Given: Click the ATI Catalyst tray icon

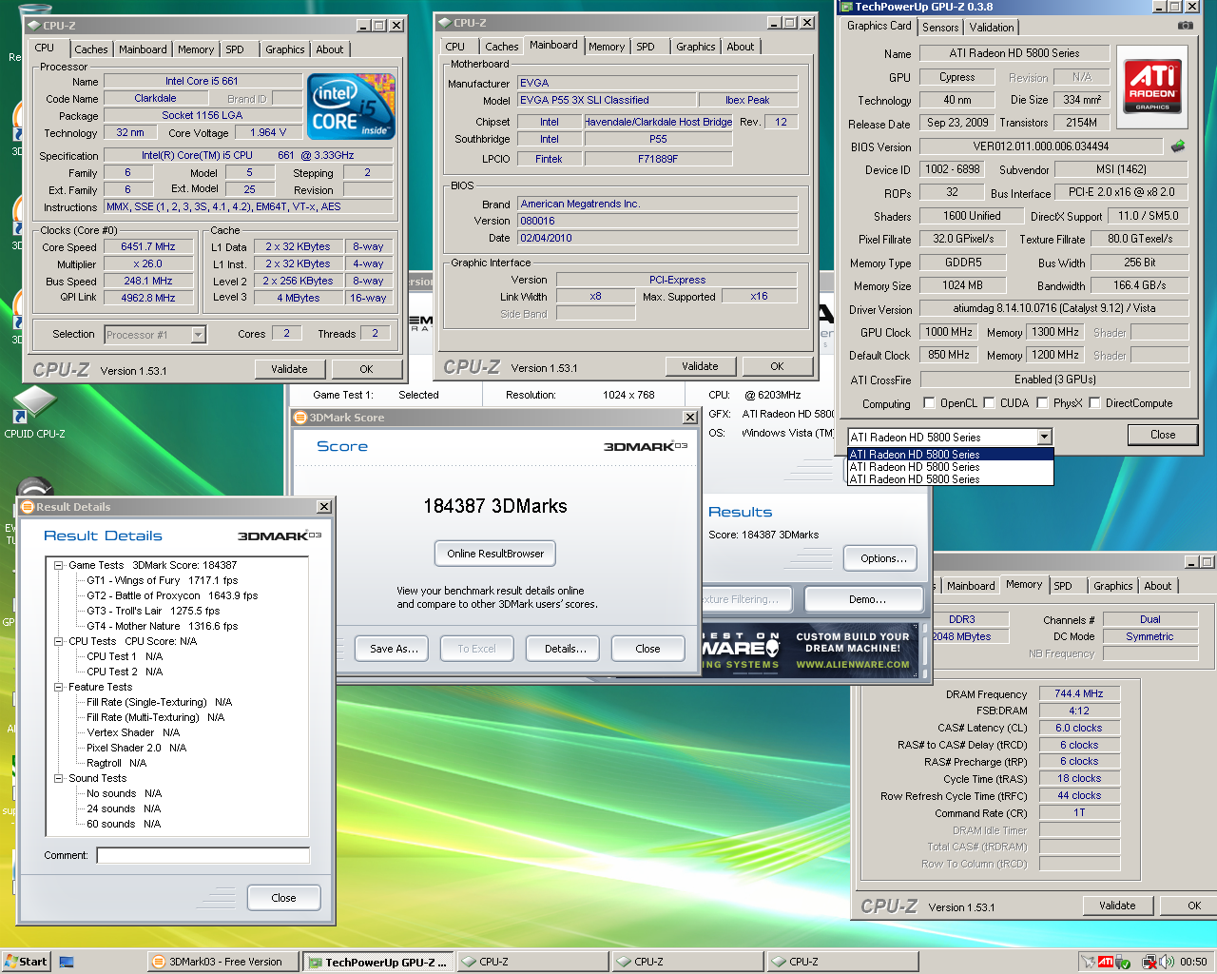Looking at the screenshot, I should [x=1106, y=962].
